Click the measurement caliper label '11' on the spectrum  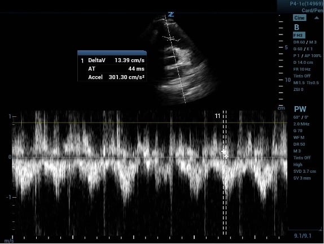(217, 116)
